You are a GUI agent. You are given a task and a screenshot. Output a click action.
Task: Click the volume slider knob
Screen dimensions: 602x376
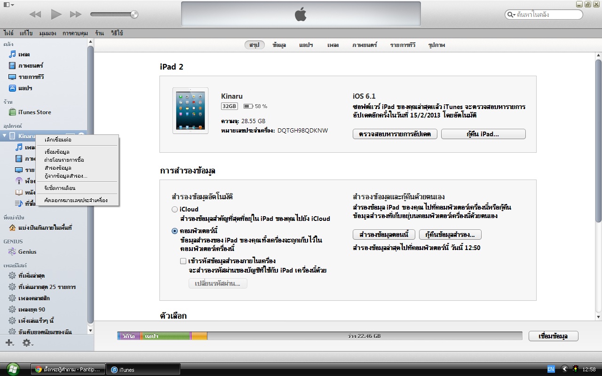pos(135,15)
